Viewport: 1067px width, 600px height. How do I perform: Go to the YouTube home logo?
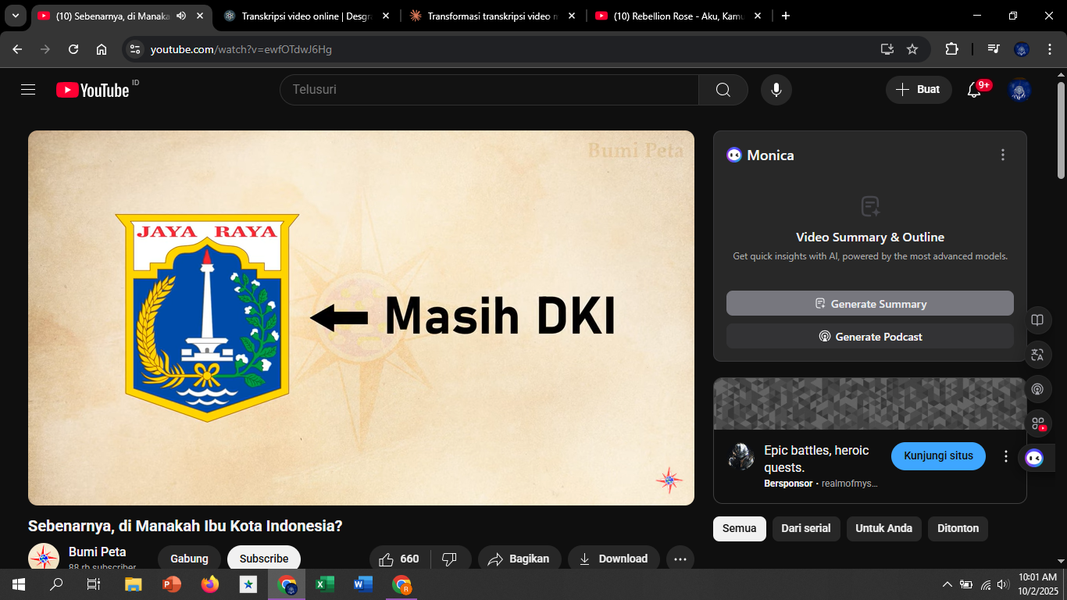coord(93,90)
